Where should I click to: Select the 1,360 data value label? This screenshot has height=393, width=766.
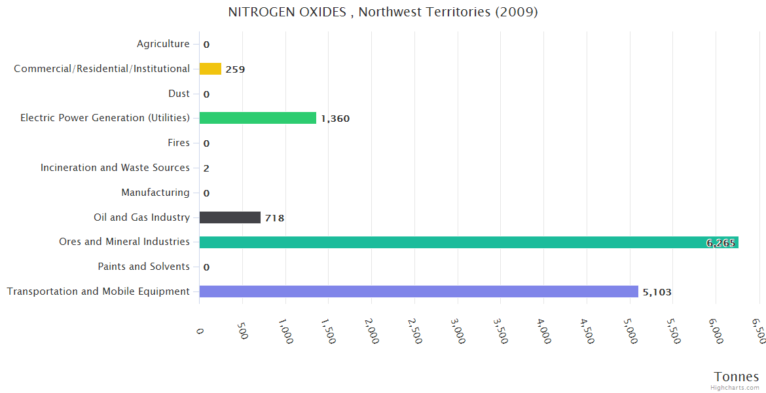click(x=335, y=119)
